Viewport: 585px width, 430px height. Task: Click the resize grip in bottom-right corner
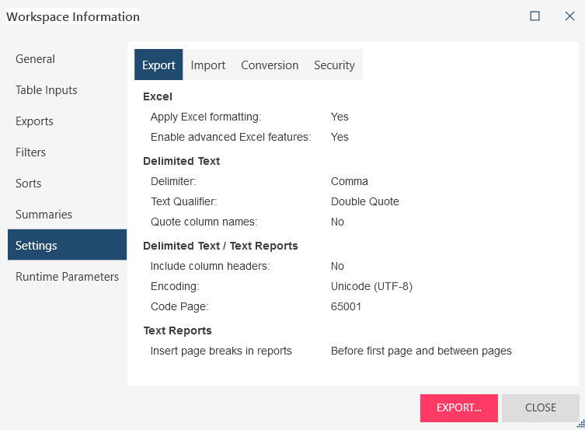point(580,425)
